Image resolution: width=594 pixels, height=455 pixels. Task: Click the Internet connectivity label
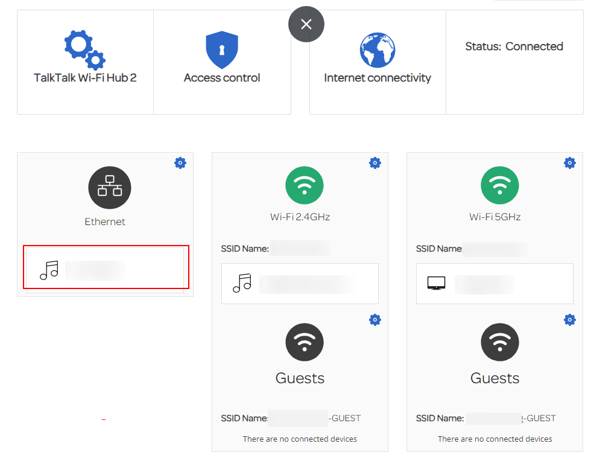point(378,78)
